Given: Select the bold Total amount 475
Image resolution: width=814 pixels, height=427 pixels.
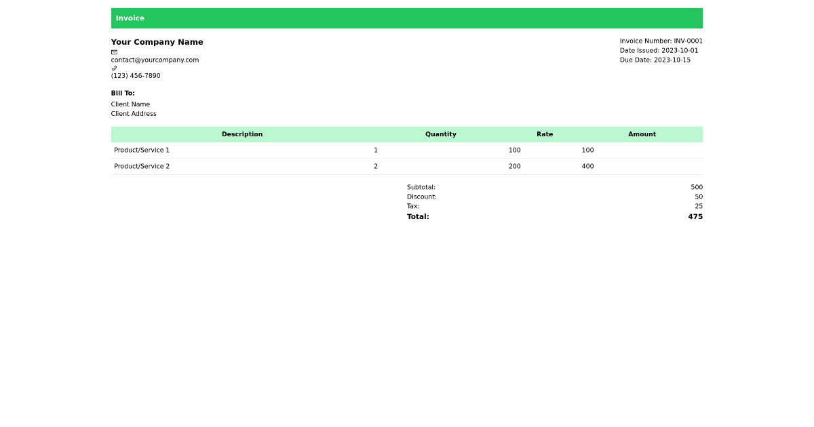Looking at the screenshot, I should point(696,216).
